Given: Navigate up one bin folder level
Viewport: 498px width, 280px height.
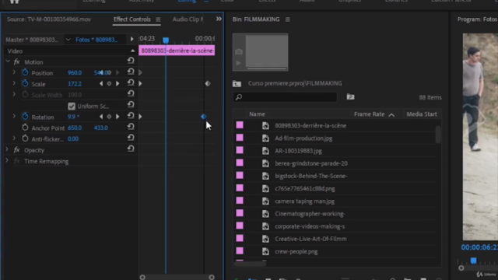Looking at the screenshot, I should [x=237, y=84].
